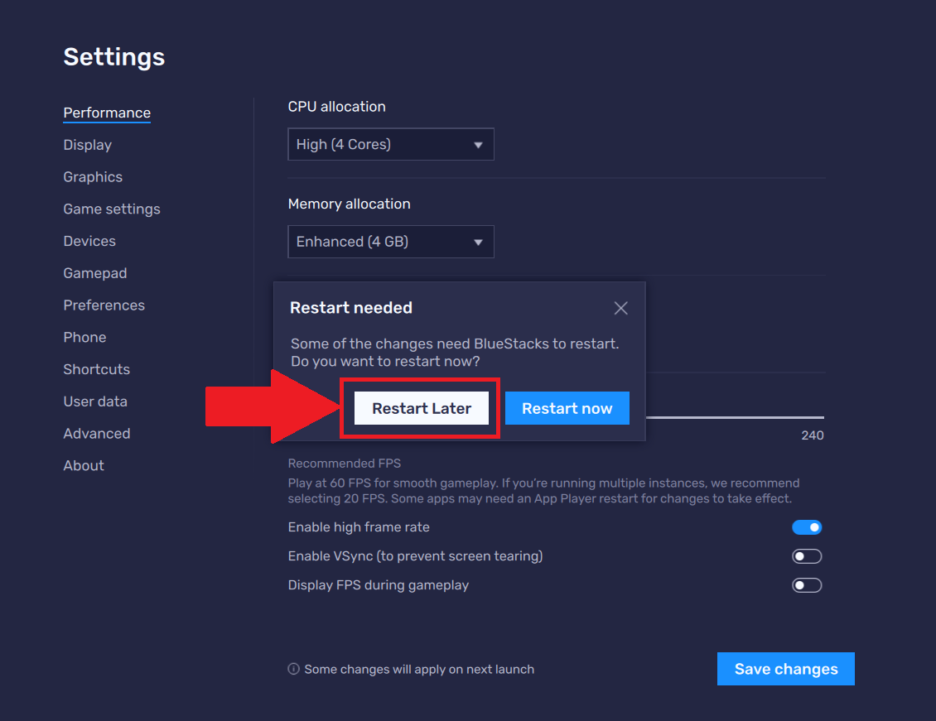Open the Advanced settings section
The height and width of the screenshot is (721, 936).
click(x=97, y=434)
